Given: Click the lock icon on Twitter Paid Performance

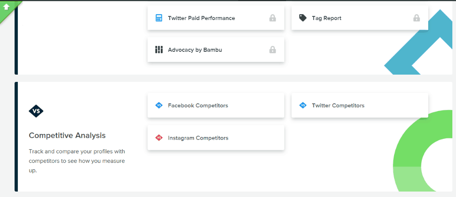Looking at the screenshot, I should (x=272, y=18).
